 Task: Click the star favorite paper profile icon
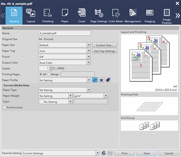pyautogui.click(x=101, y=80)
